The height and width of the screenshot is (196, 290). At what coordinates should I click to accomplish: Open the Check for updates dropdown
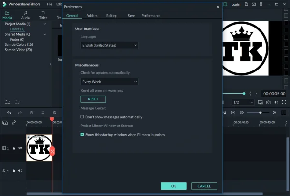click(109, 82)
